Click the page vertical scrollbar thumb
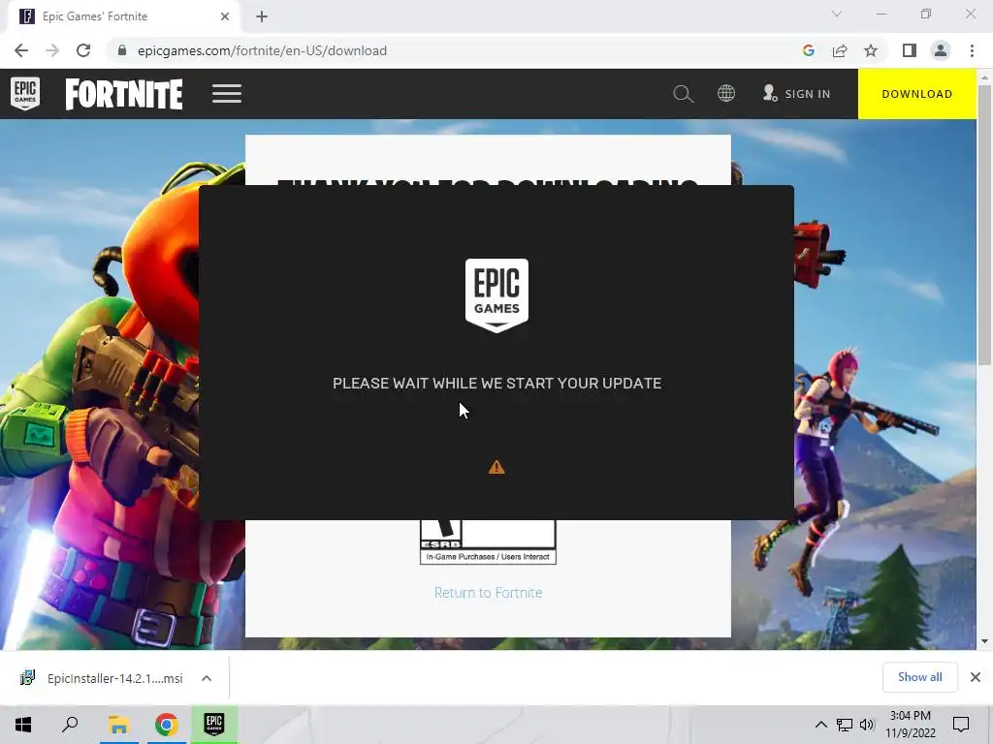 click(x=984, y=225)
